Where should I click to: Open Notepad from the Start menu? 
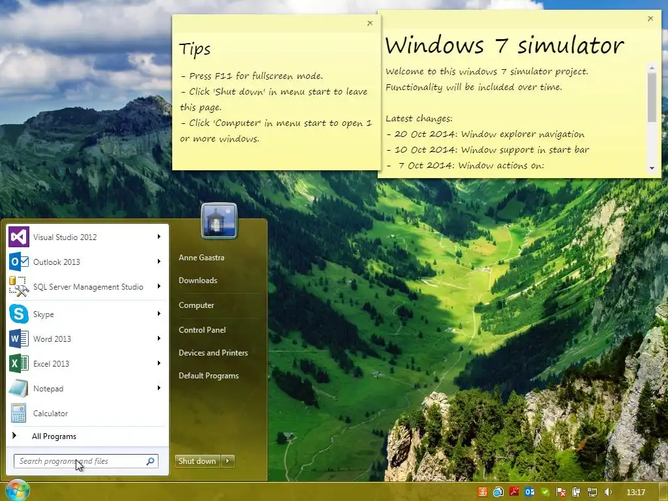[x=87, y=388]
